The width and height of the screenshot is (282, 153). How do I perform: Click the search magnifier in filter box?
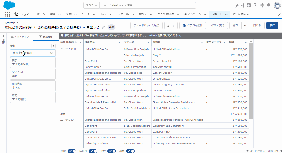[51, 53]
